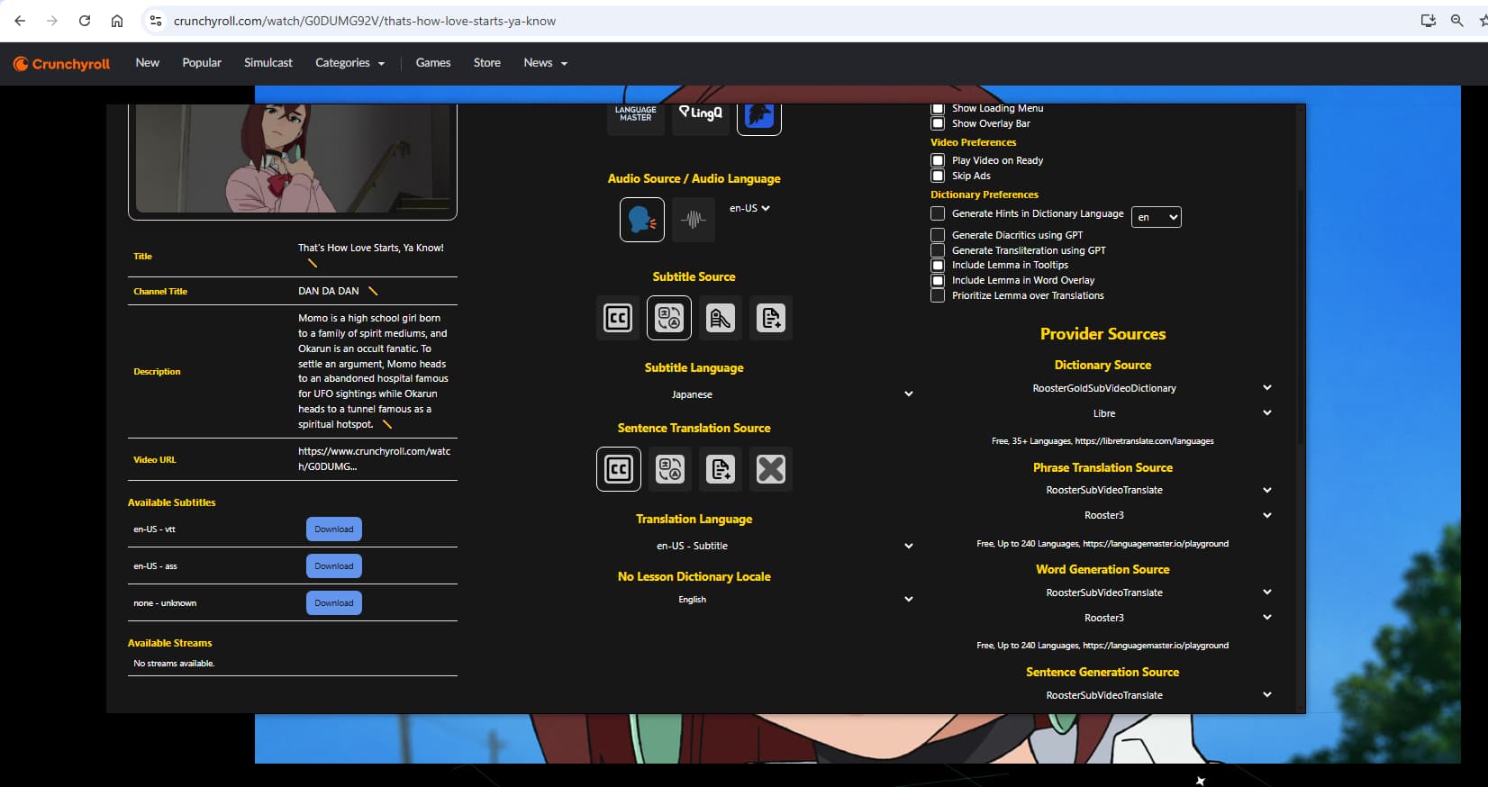This screenshot has height=787, width=1488.
Task: Click the episode thumbnail image
Action: [293, 158]
